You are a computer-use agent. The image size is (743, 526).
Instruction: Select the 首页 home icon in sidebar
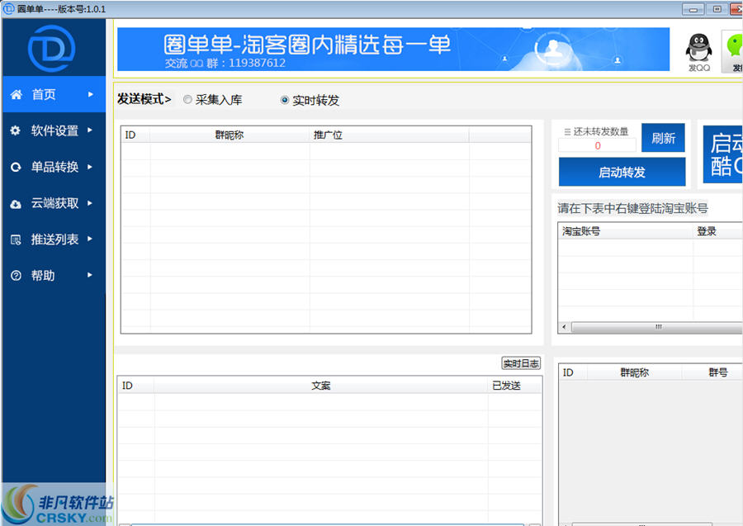click(x=18, y=94)
